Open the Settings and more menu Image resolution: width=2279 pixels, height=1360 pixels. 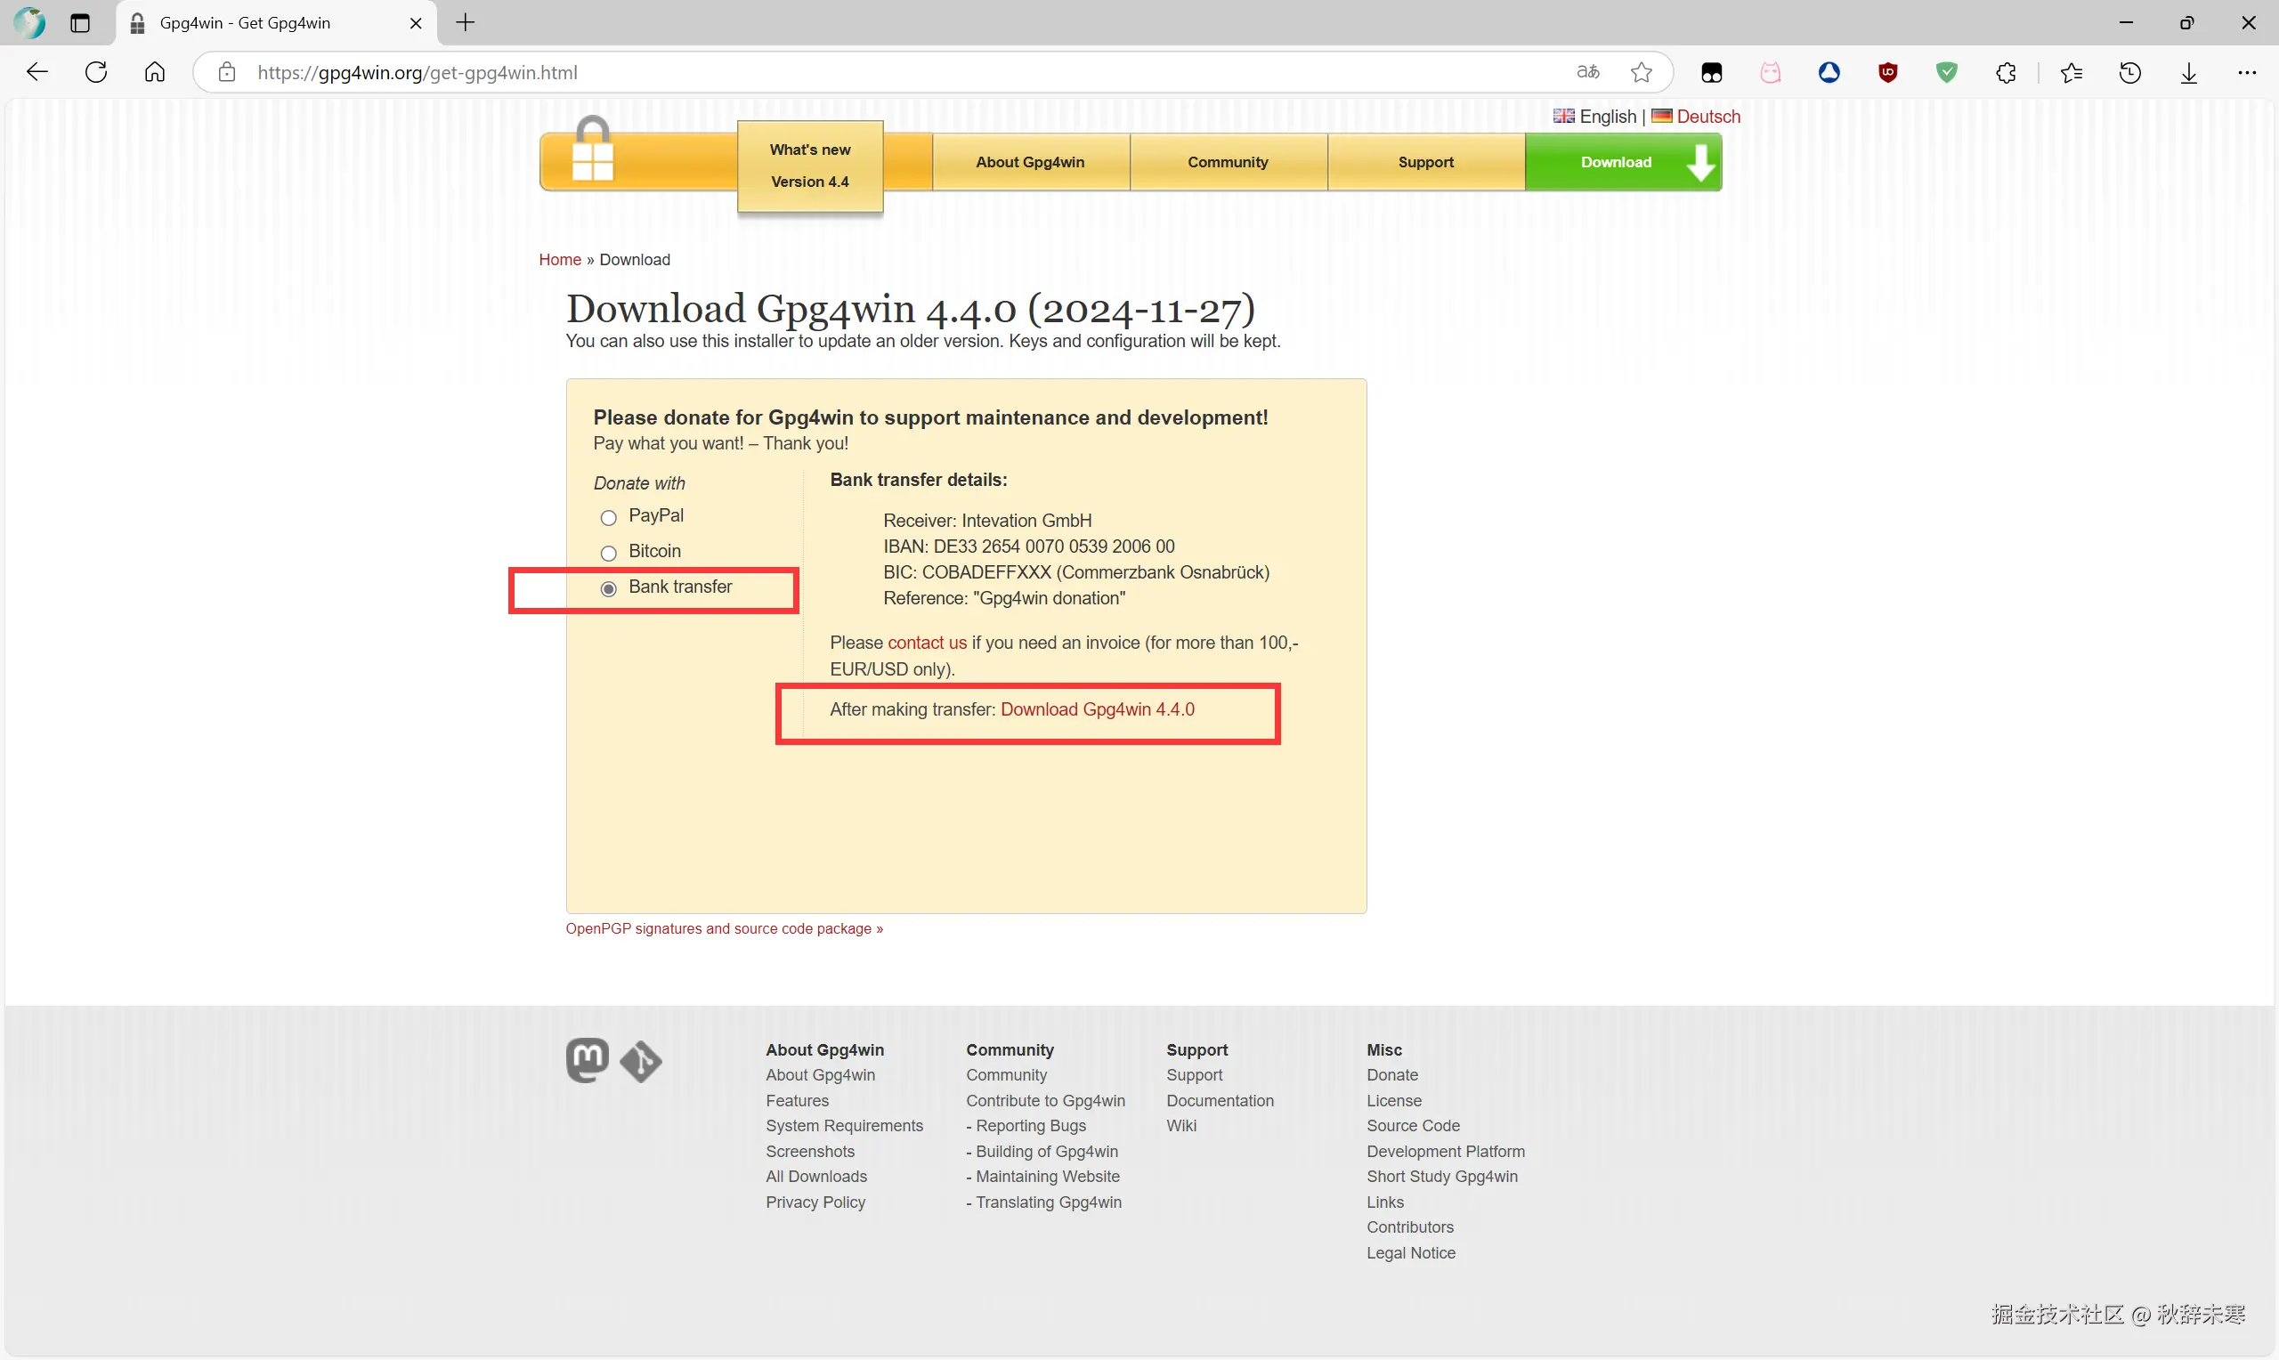coord(2247,72)
